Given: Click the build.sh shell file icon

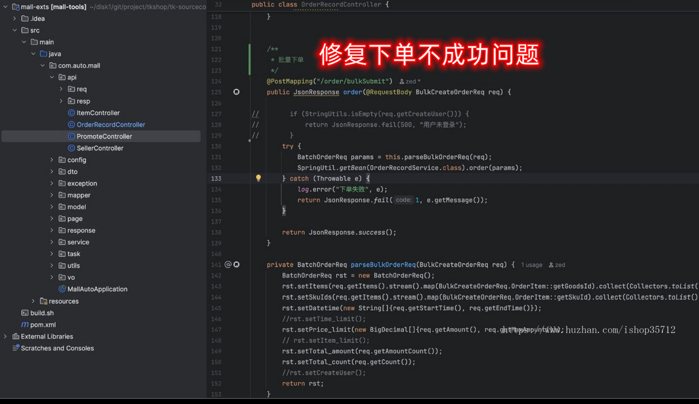Looking at the screenshot, I should [25, 312].
